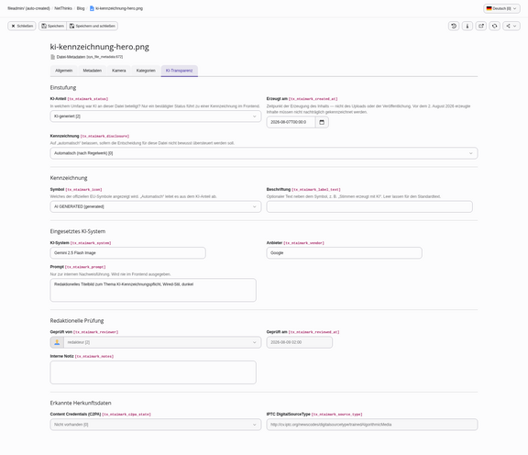The image size is (528, 455).
Task: Open the KI-Anteil dropdown
Action: 156,117
